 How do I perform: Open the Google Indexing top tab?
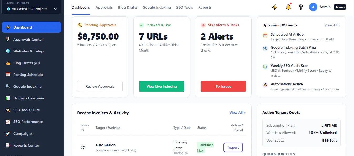[157, 7]
